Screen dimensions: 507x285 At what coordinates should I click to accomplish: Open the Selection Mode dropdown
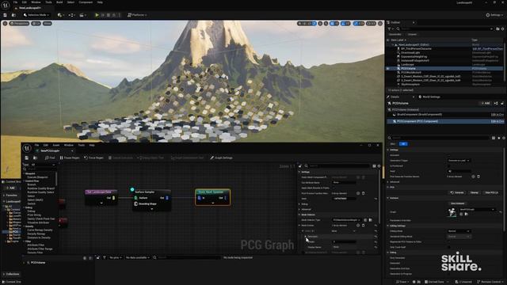point(36,15)
